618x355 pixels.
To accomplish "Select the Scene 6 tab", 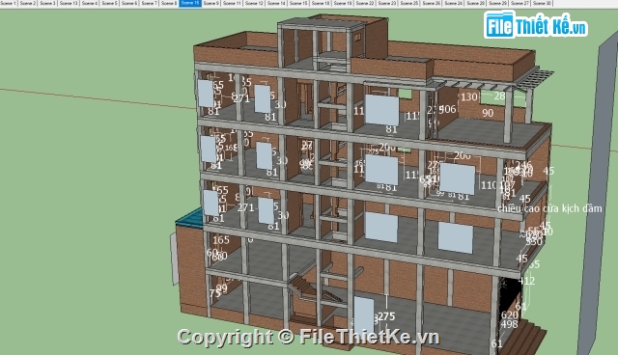I will click(x=129, y=3).
